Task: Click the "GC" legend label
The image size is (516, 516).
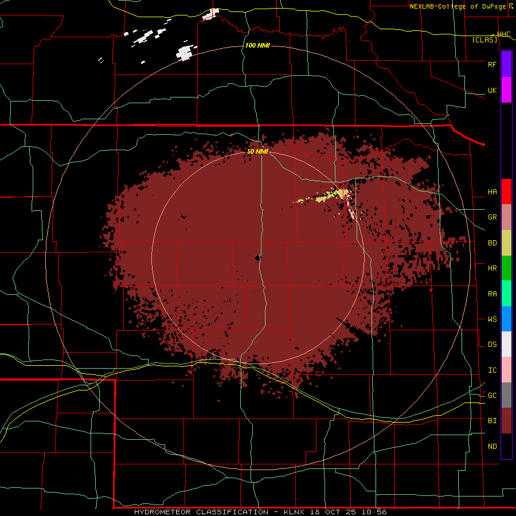Action: point(492,396)
